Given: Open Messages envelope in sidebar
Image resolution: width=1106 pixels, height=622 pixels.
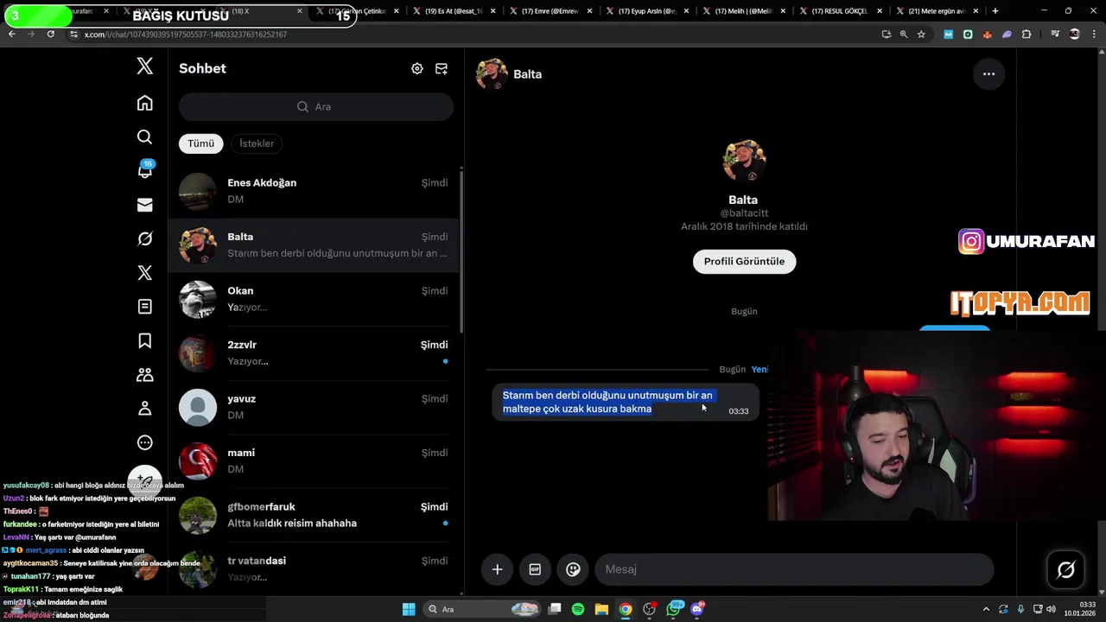Looking at the screenshot, I should (x=144, y=205).
